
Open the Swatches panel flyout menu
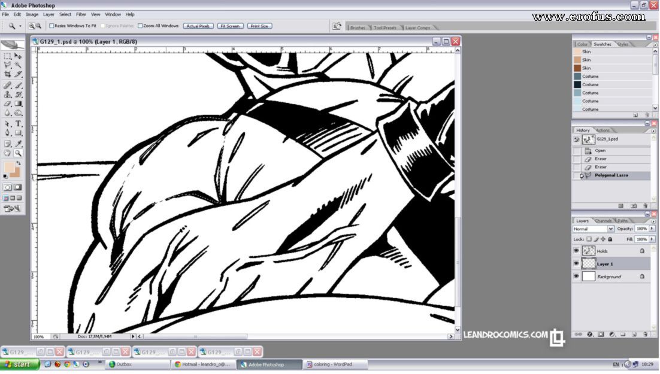(655, 45)
